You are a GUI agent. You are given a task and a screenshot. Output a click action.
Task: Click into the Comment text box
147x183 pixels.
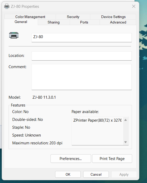pyautogui.click(x=82, y=77)
